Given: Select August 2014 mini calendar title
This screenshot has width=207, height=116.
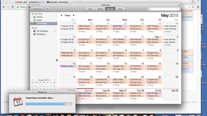Looking at the screenshot, I should (44, 80).
